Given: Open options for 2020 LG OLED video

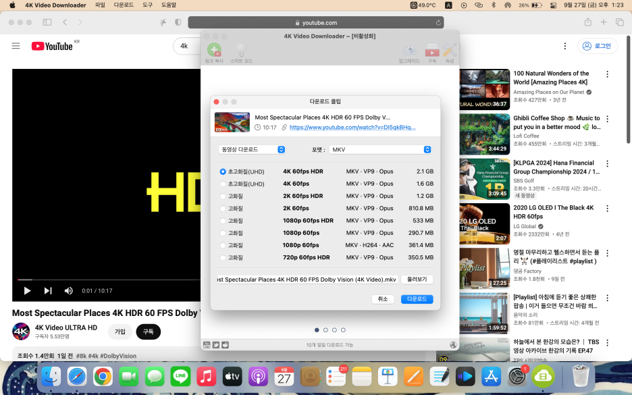Looking at the screenshot, I should [607, 209].
